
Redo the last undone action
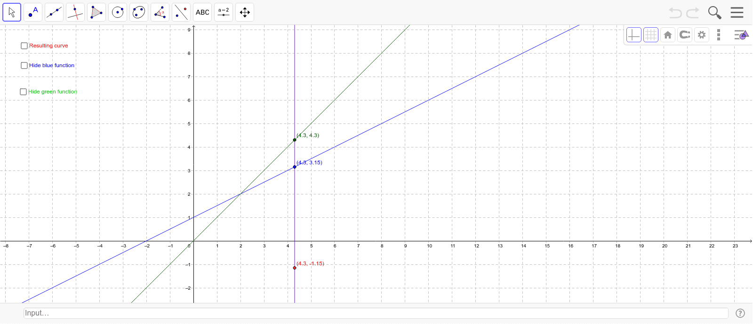(x=693, y=13)
